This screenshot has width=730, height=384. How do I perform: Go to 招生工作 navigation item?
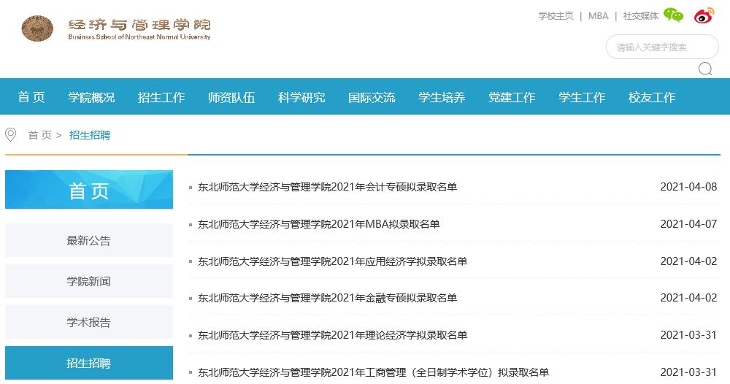(161, 97)
